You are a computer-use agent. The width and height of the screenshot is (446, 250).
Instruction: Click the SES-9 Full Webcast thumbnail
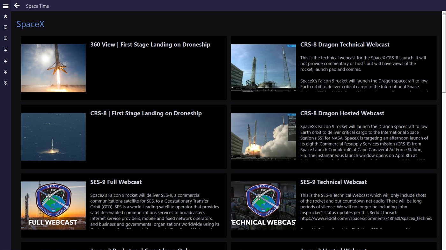pyautogui.click(x=53, y=206)
